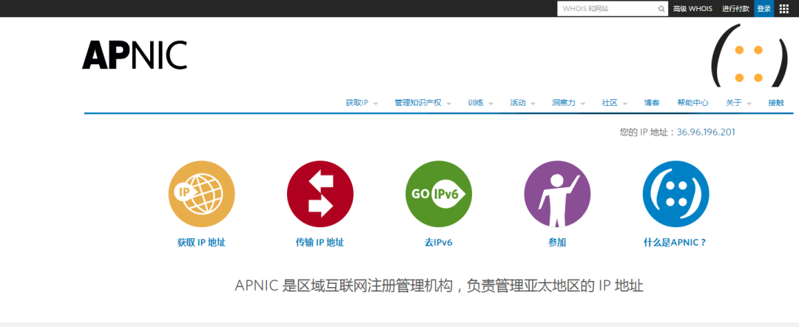Open the 洞察力 menu item

564,102
